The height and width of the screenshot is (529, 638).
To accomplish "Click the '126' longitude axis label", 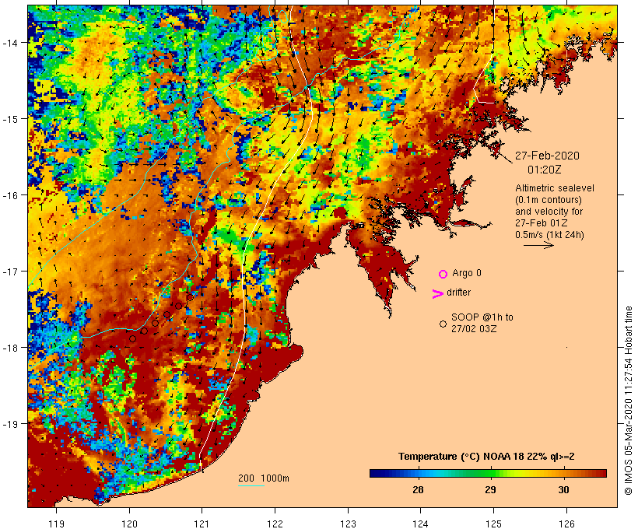I will pos(566,524).
